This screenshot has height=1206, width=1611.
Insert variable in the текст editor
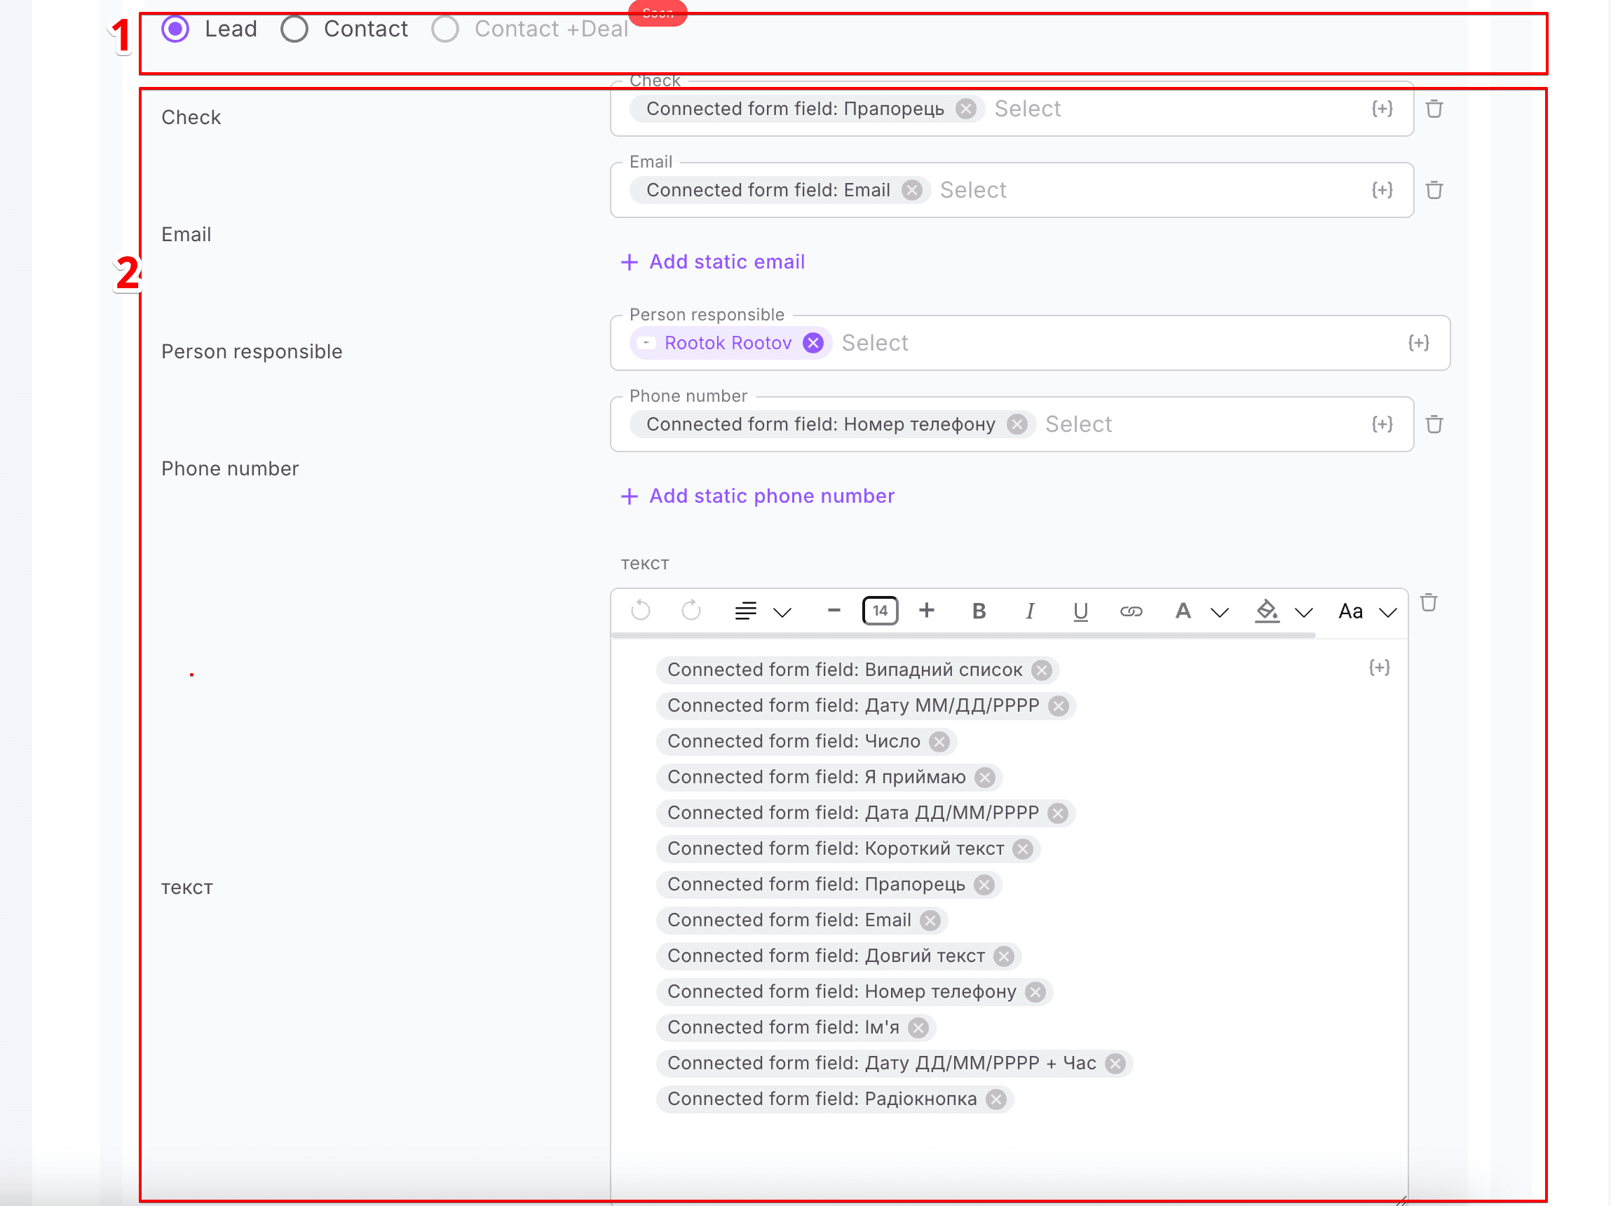point(1380,668)
